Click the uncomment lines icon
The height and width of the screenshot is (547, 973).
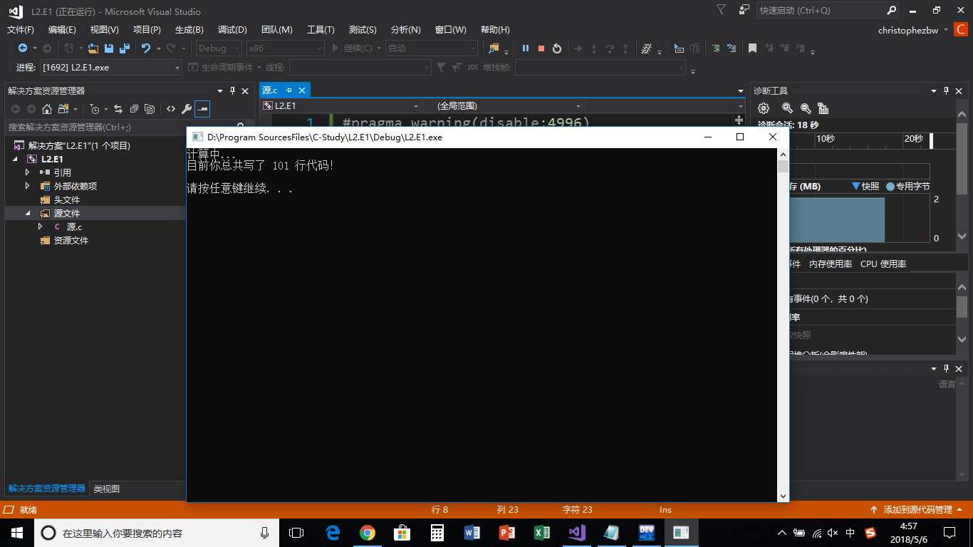732,48
